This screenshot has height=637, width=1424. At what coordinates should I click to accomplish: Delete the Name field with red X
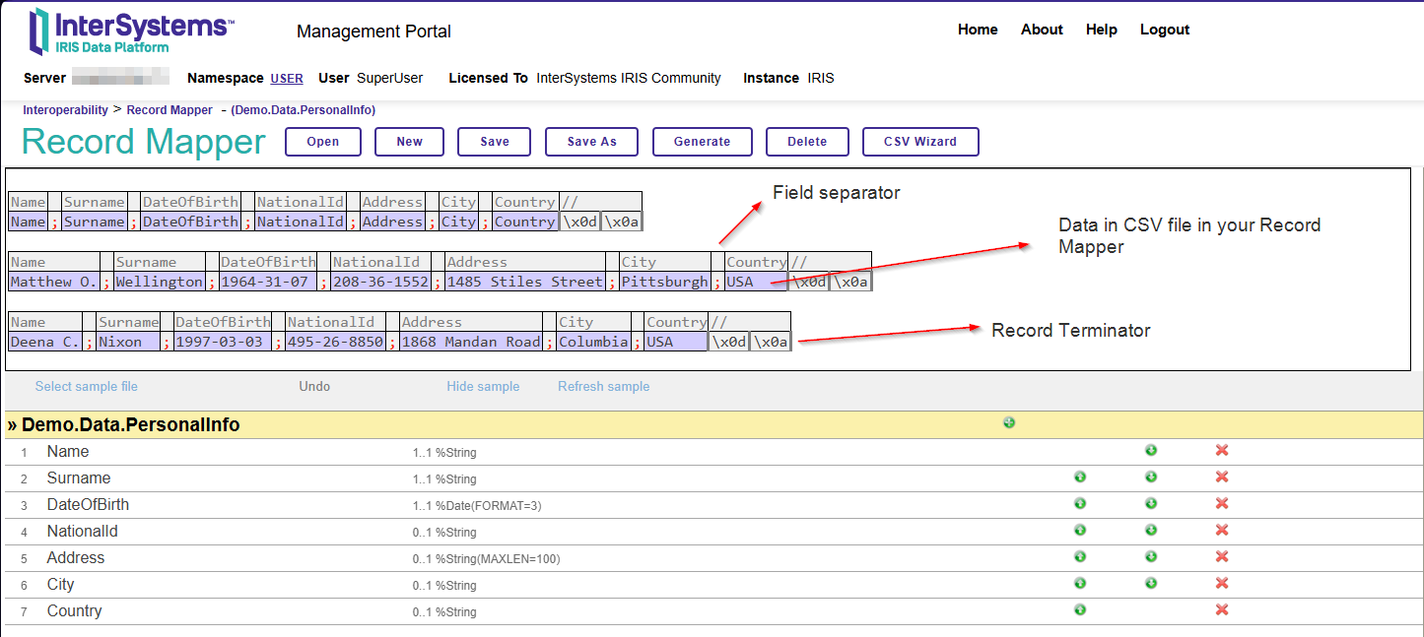click(x=1222, y=451)
